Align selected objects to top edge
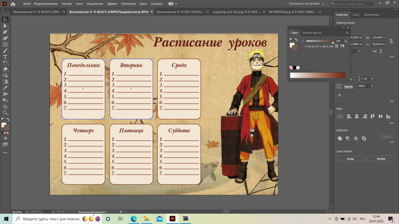Image resolution: width=399 pixels, height=224 pixels. [373, 117]
